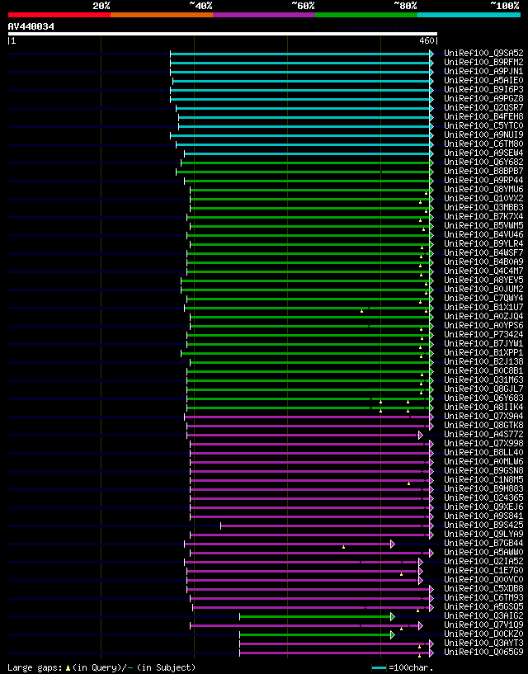Screen dimensions: 528x674
Task: Select the UniRef100_Q8GTK8 hit name
Action: point(483,425)
